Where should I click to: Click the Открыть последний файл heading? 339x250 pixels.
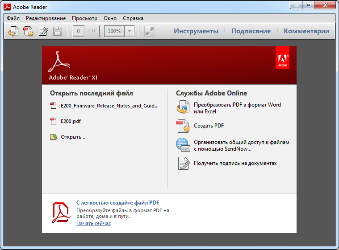[92, 93]
